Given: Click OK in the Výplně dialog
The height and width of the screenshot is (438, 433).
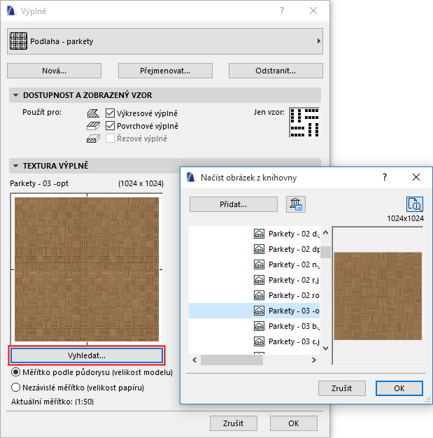Looking at the screenshot, I should (294, 423).
